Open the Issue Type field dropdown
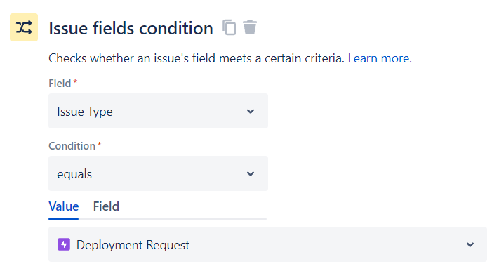This screenshot has width=499, height=271. coord(158,111)
